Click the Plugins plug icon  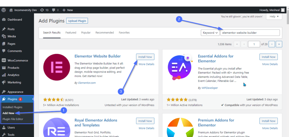pyautogui.click(x=4, y=99)
